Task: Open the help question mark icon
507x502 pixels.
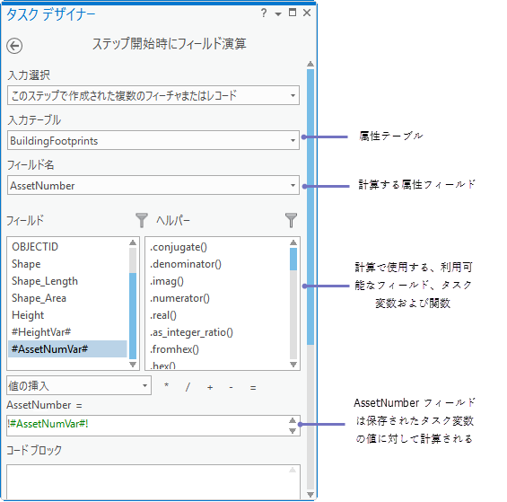Action: tap(264, 13)
